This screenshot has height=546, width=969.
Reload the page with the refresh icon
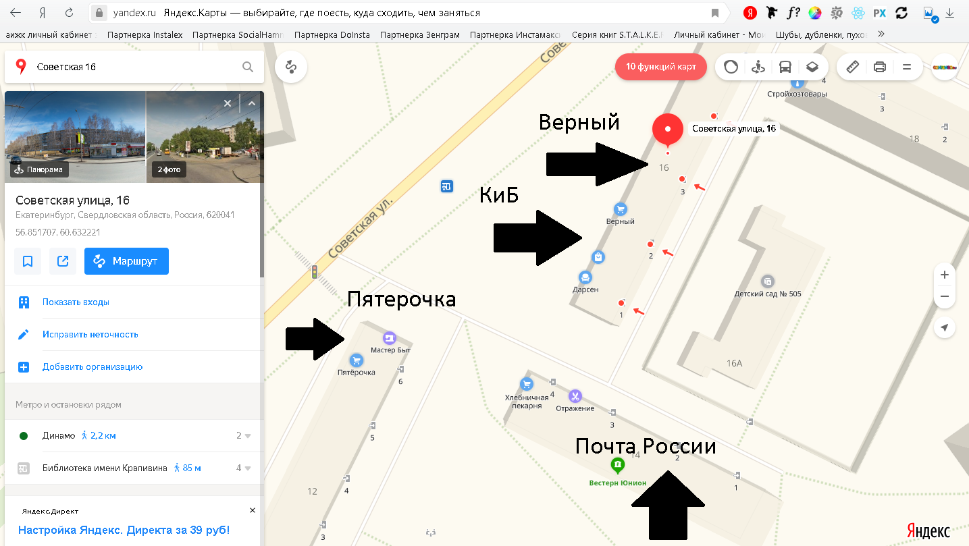click(x=69, y=13)
